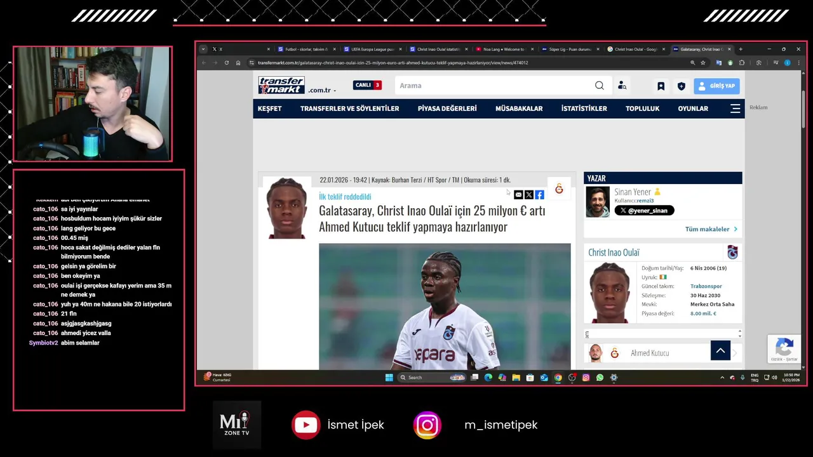Click the shield icon in header
Viewport: 813px width, 457px height.
(682, 86)
